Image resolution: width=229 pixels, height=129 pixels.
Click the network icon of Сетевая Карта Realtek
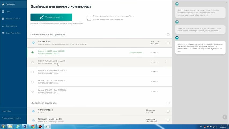click(34, 120)
